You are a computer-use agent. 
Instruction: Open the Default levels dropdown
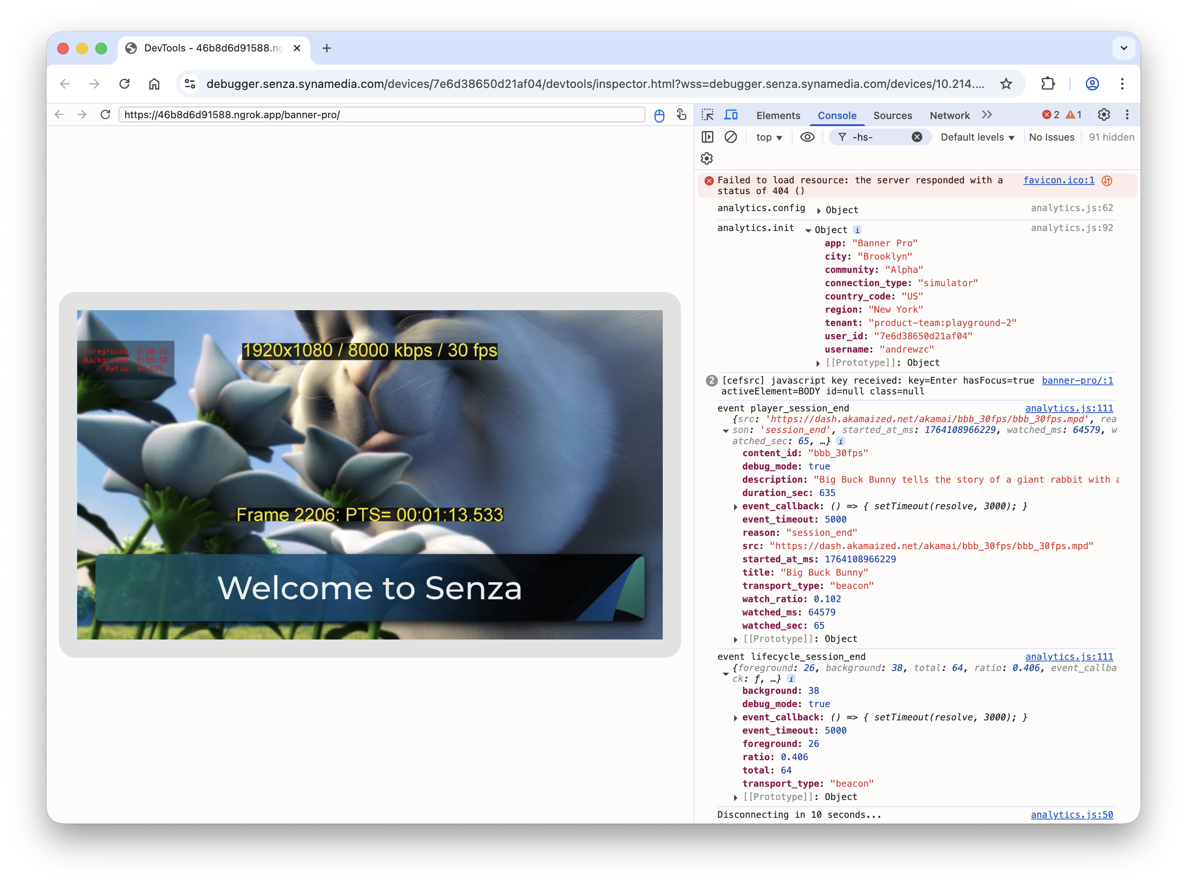point(977,137)
